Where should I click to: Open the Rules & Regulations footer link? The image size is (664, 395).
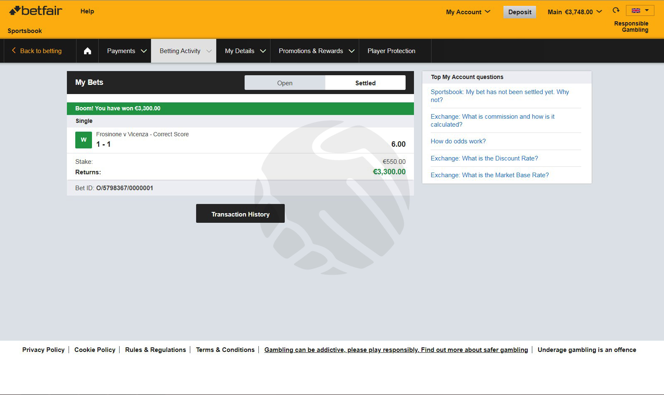click(156, 350)
